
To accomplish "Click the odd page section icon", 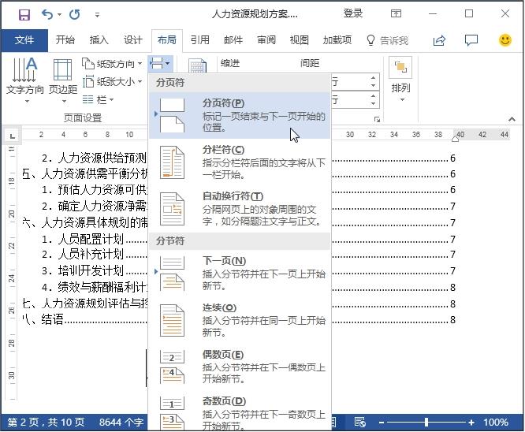I will point(172,413).
